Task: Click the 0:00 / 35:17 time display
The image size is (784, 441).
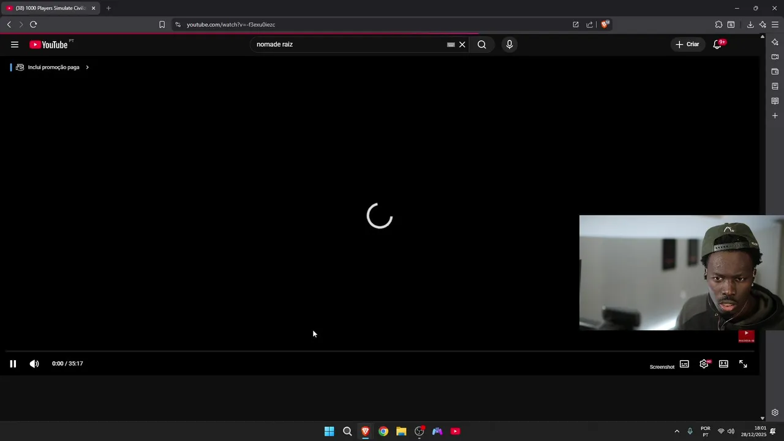Action: tap(67, 364)
